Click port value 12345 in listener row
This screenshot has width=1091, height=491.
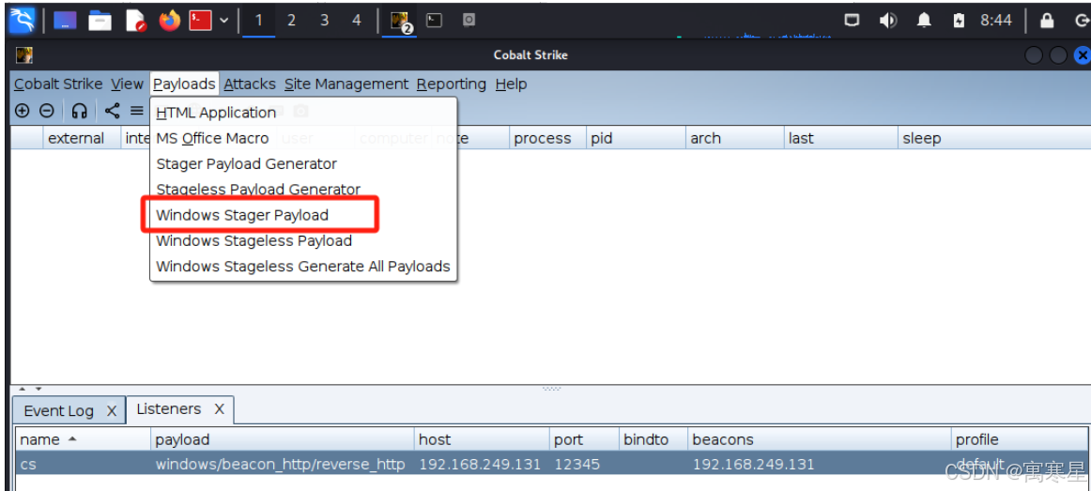click(576, 464)
